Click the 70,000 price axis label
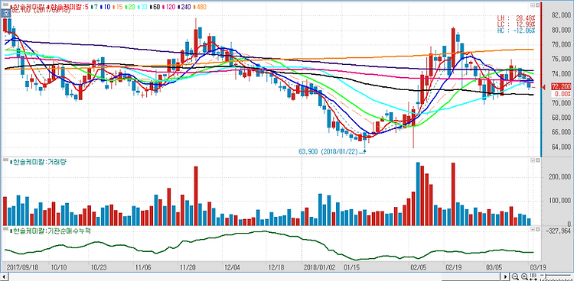The width and height of the screenshot is (574, 281). pyautogui.click(x=562, y=103)
